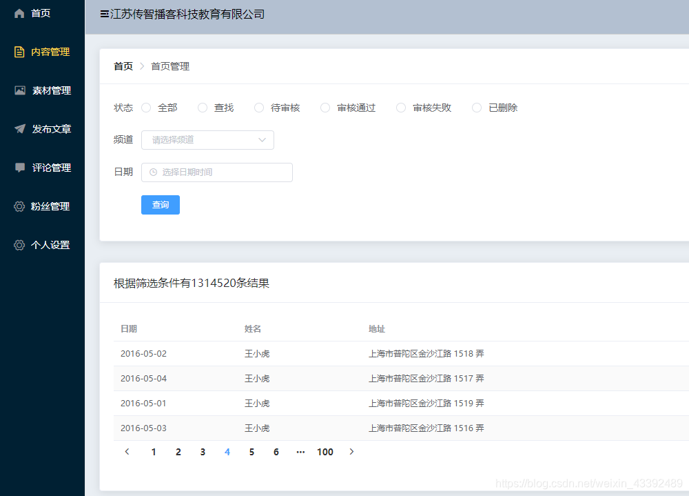Image resolution: width=689 pixels, height=496 pixels.
Task: Select current page 4 in pagination
Action: pos(227,452)
